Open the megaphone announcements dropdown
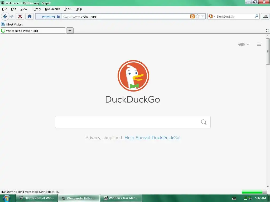Viewport: 270px width, 202px height. [243, 44]
